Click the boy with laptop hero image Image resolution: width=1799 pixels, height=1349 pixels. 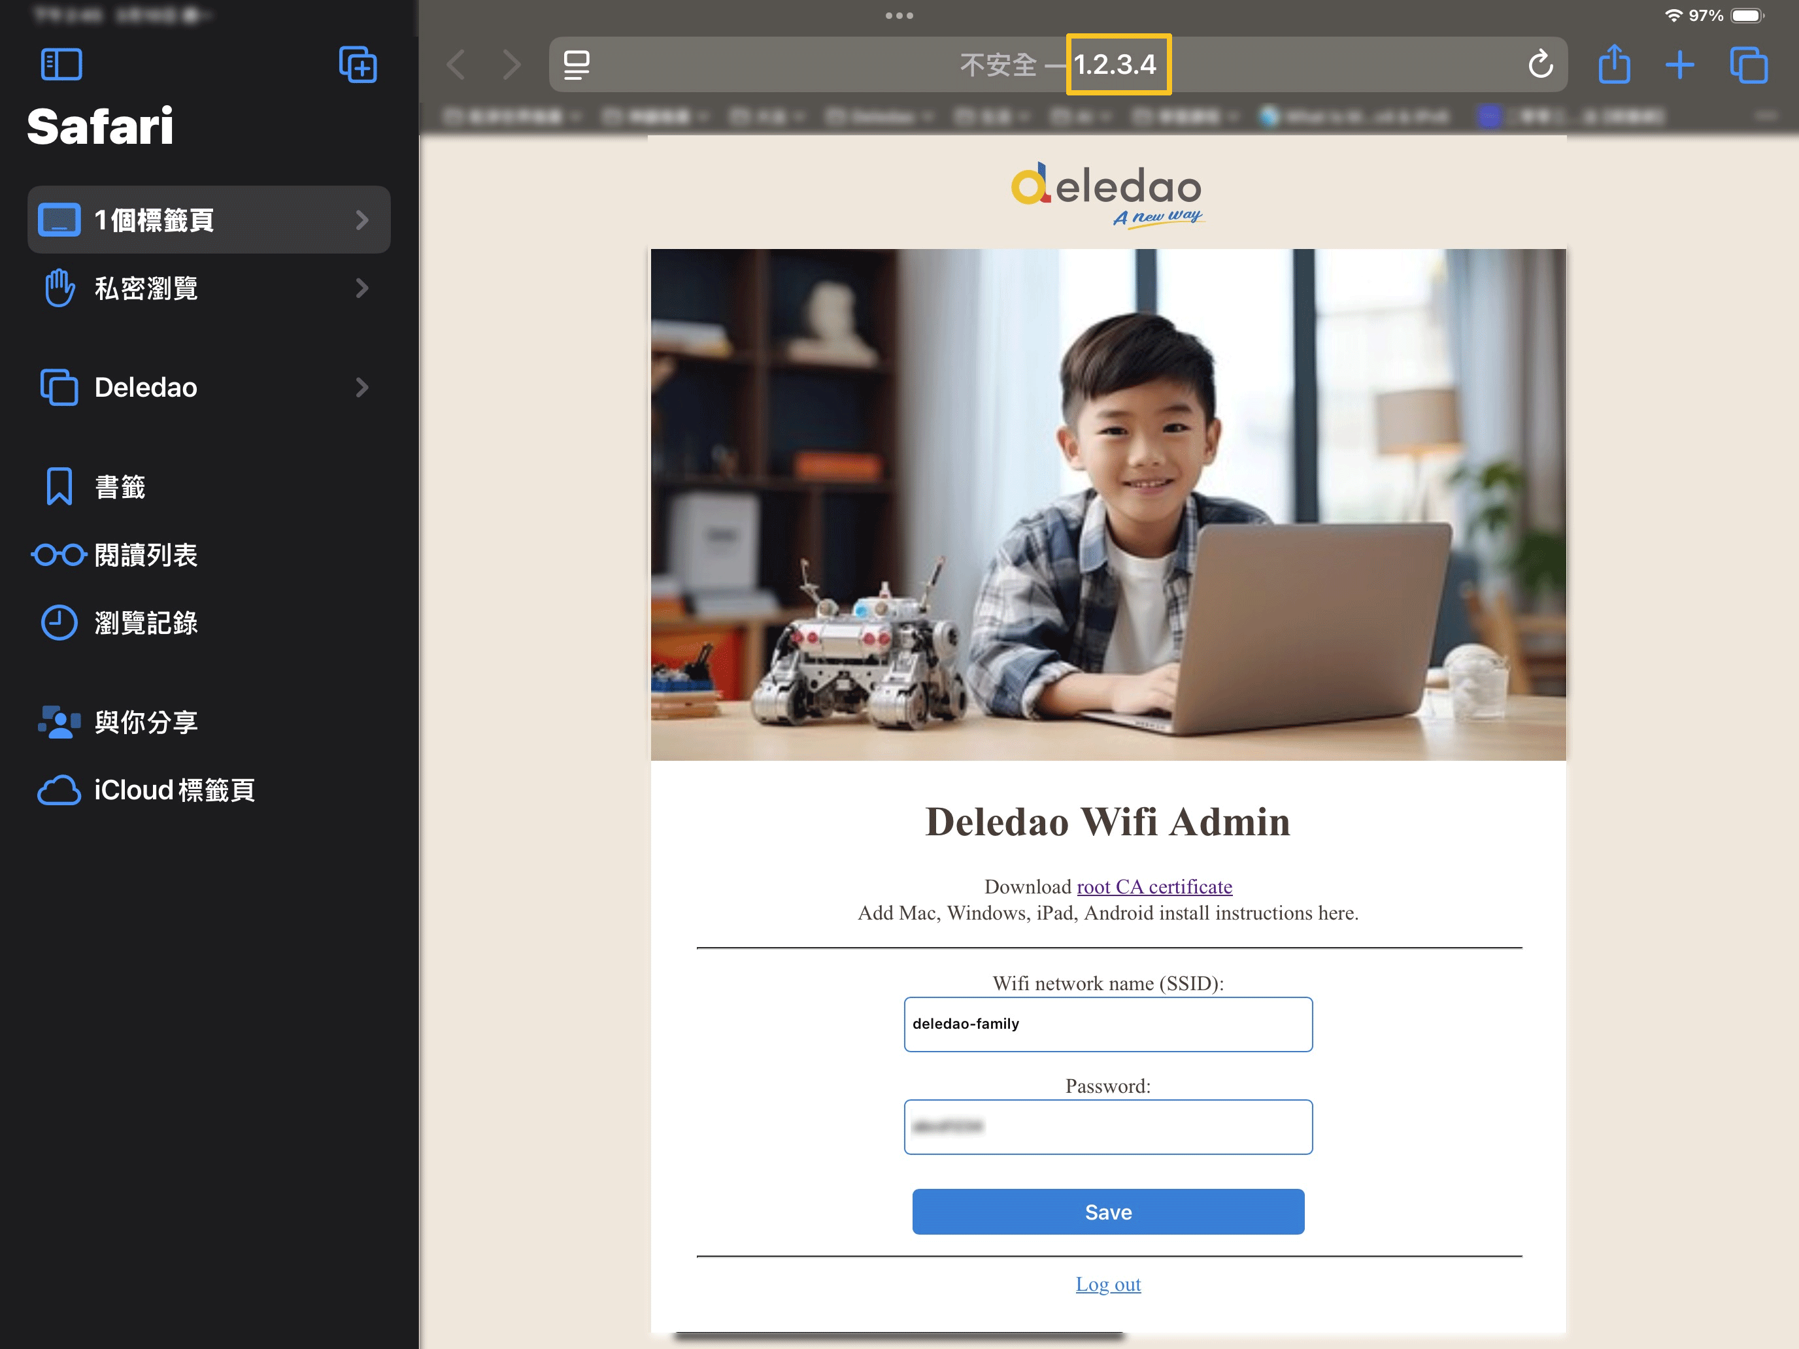1107,504
